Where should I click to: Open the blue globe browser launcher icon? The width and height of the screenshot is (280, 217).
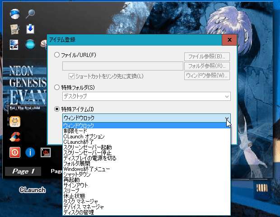tap(14, 14)
